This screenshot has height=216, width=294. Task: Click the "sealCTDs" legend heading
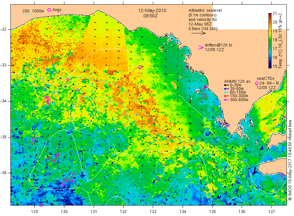[266, 79]
